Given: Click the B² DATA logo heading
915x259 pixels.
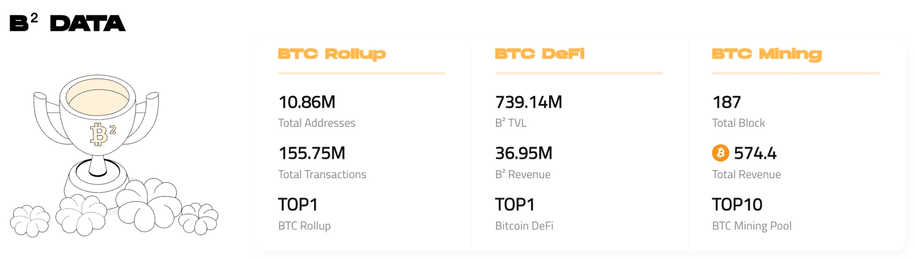Looking at the screenshot, I should [67, 23].
